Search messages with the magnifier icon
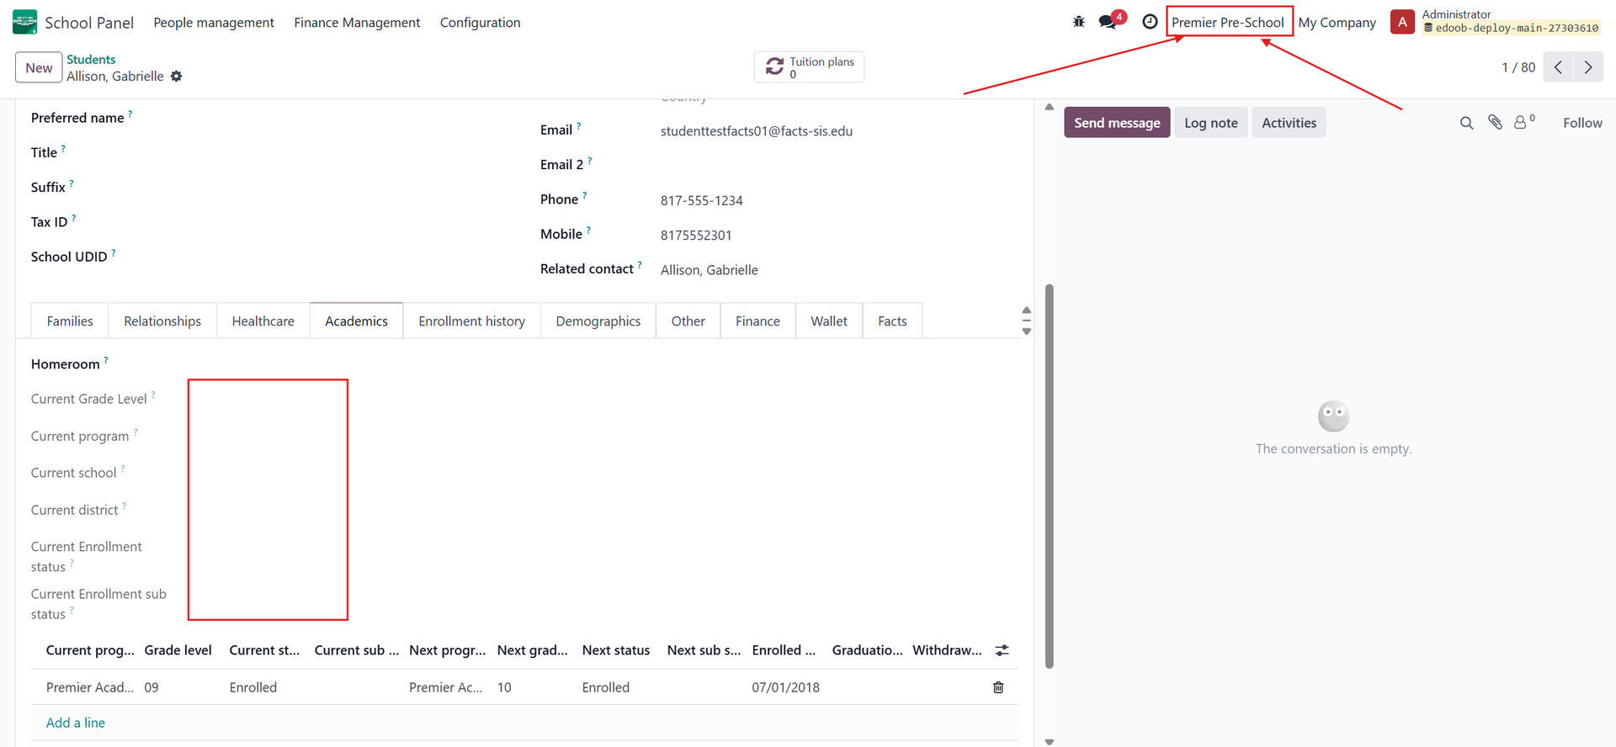 click(x=1466, y=123)
